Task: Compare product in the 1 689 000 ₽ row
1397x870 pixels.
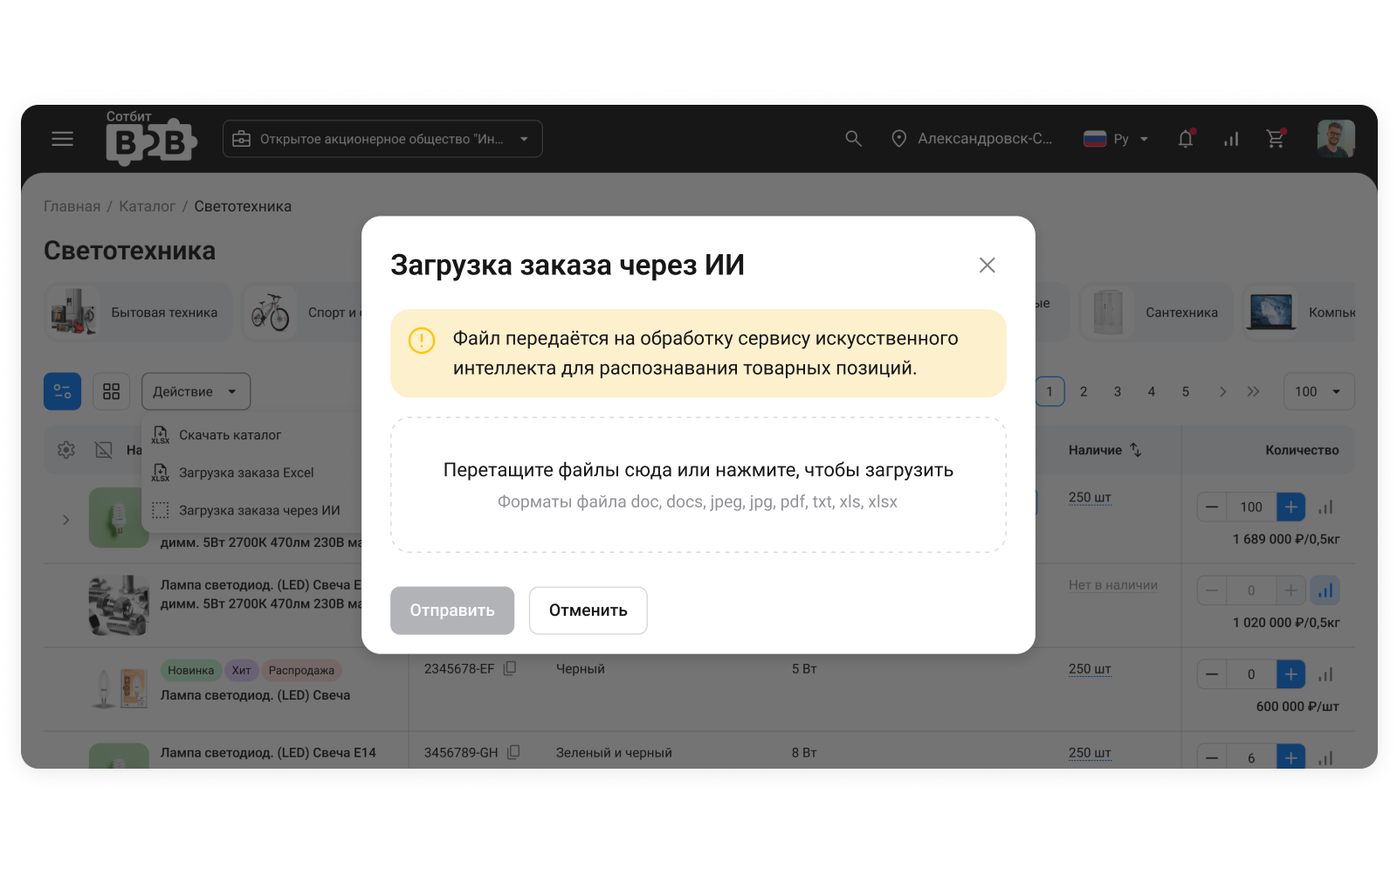Action: 1325,507
